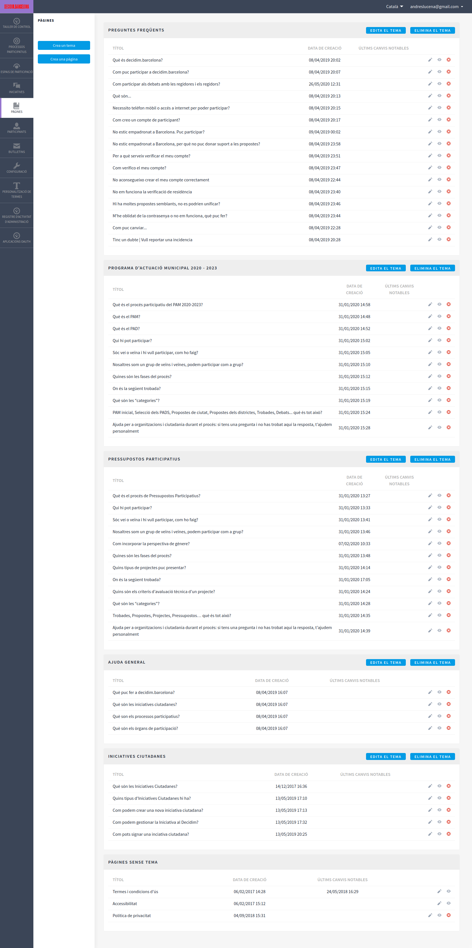This screenshot has height=948, width=472.
Task: Edit 'Com puc participar a decidim.barcelona?' page
Action: click(430, 72)
